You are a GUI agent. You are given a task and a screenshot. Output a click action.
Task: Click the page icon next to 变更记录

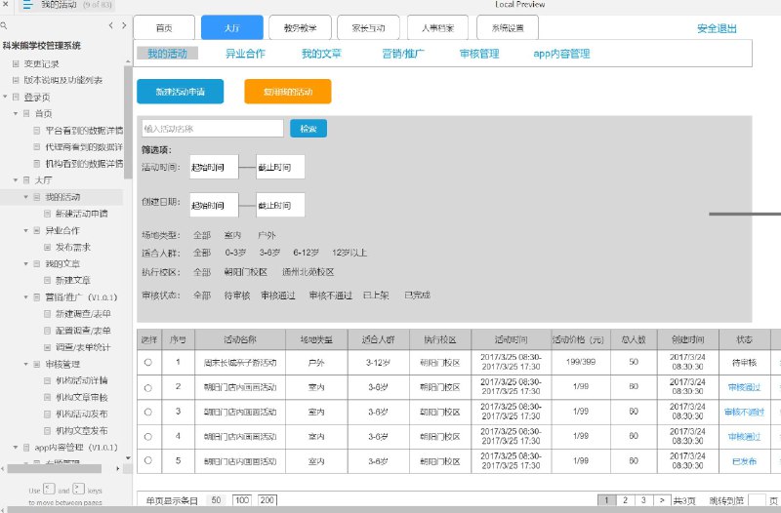(x=16, y=63)
